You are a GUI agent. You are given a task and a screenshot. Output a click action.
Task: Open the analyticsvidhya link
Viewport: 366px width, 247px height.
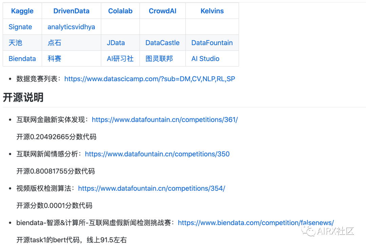(x=71, y=27)
